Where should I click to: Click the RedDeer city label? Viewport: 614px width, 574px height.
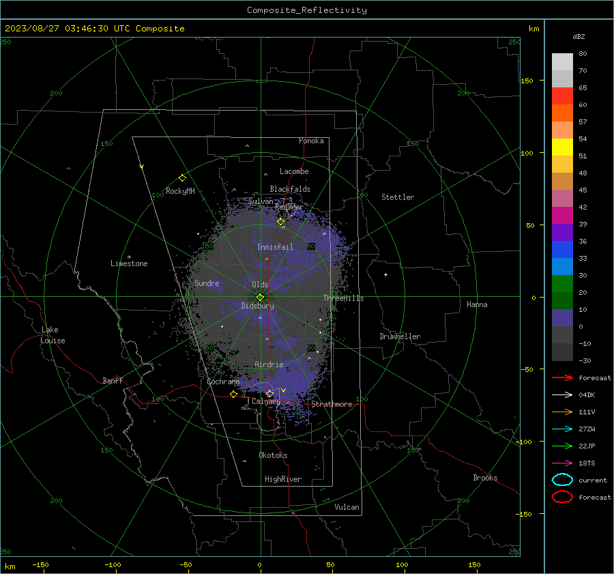289,207
